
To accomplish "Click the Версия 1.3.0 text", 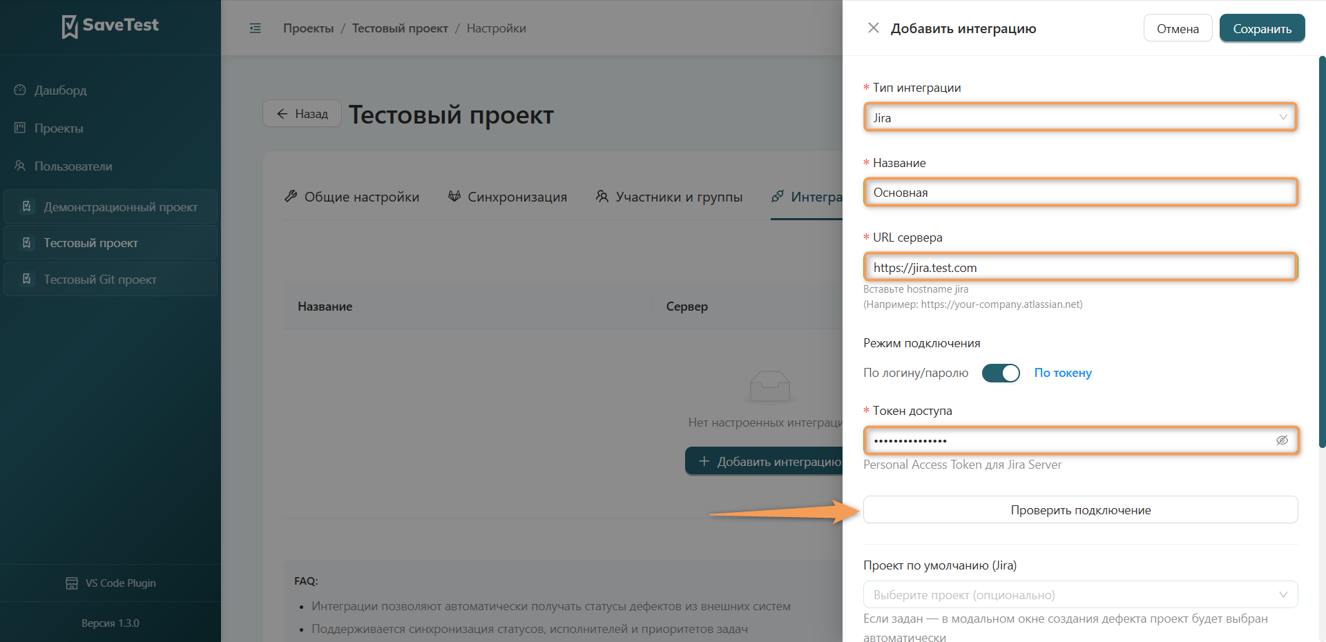I will pos(110,623).
